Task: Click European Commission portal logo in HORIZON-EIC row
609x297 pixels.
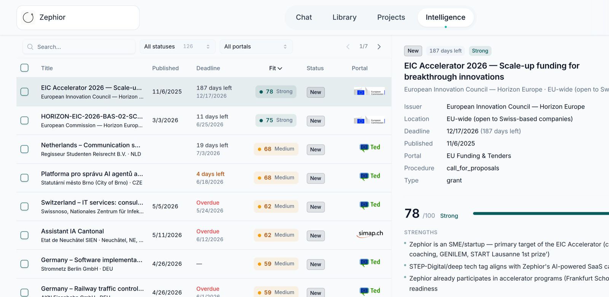Action: (369, 121)
